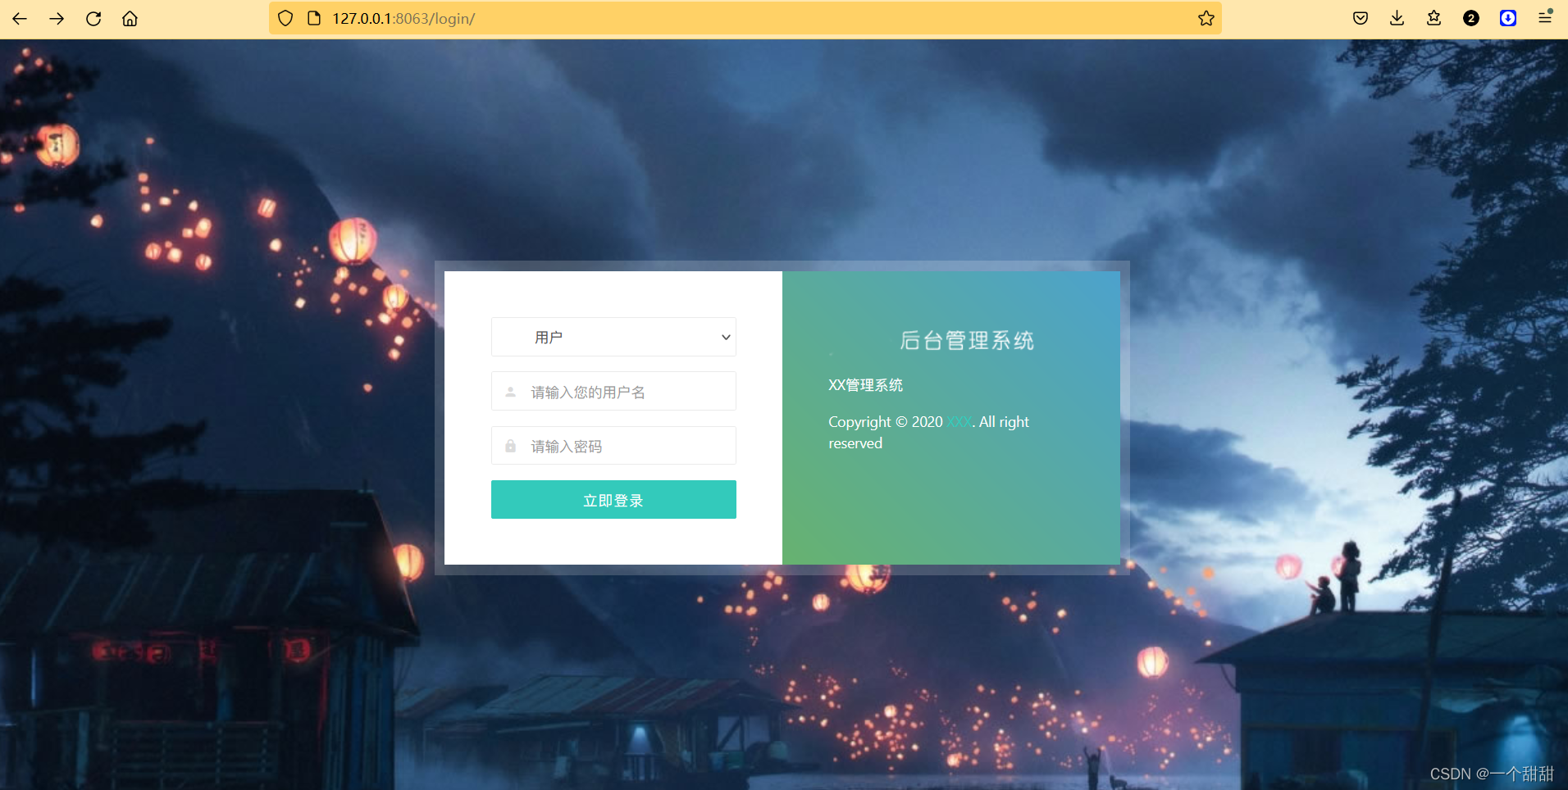
Task: Open the 用户 role dropdown
Action: [613, 337]
